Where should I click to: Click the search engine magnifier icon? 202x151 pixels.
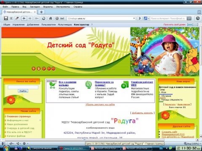(x=146, y=18)
